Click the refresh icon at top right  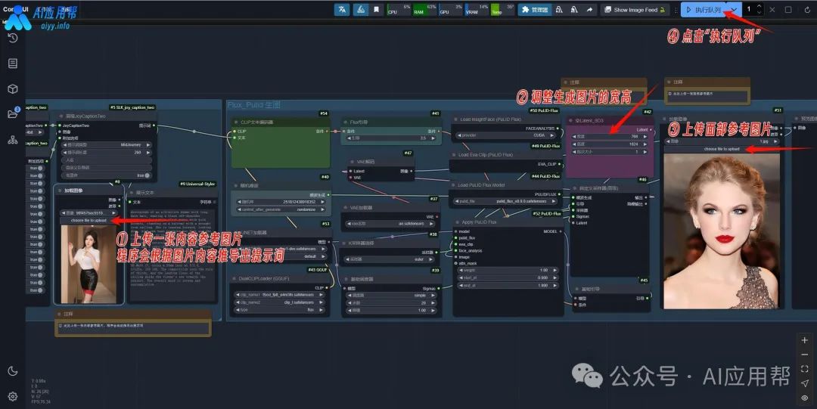coord(807,9)
